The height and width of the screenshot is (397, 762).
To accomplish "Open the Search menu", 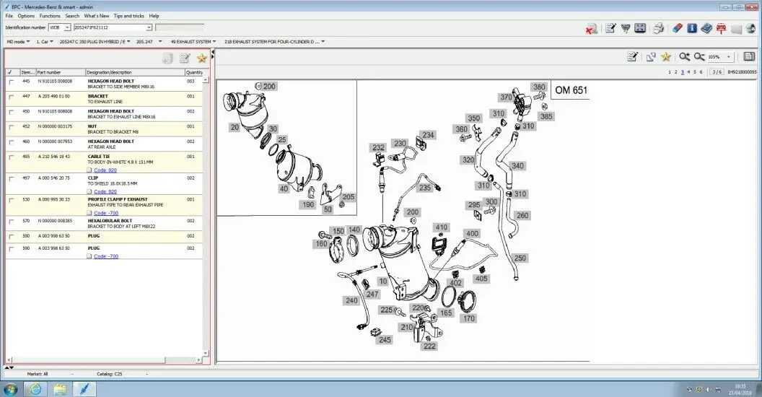I will tap(72, 16).
